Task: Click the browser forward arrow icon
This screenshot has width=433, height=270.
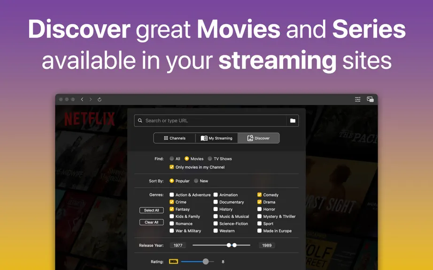Action: point(91,99)
